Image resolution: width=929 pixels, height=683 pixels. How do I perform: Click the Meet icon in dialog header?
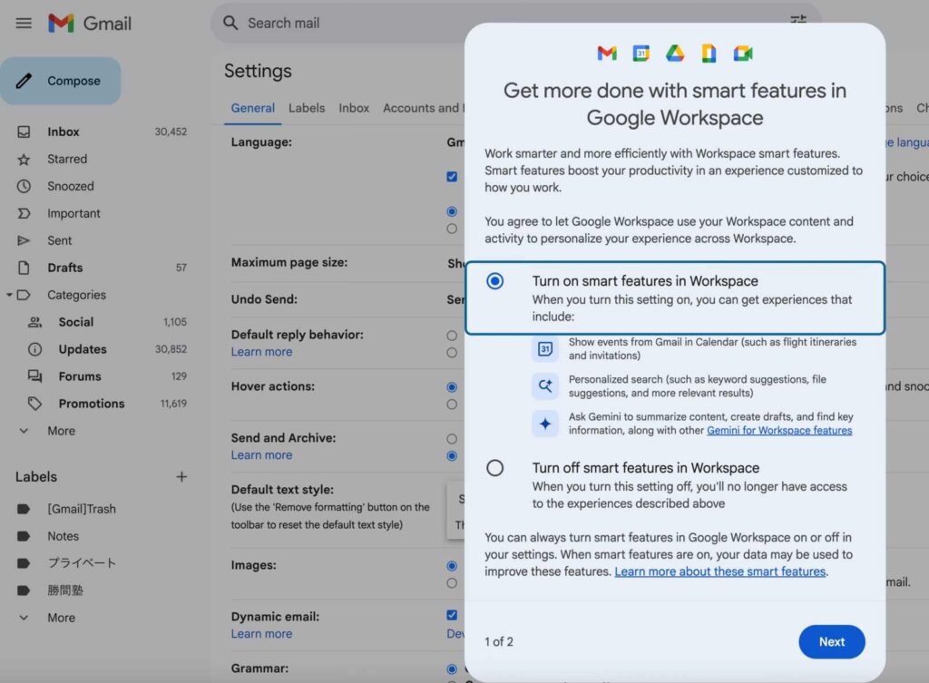click(x=743, y=54)
